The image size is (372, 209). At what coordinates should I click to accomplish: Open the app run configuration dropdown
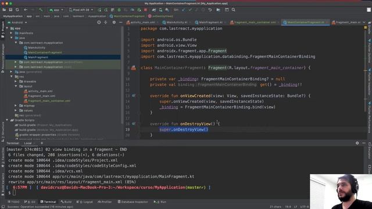(56, 10)
